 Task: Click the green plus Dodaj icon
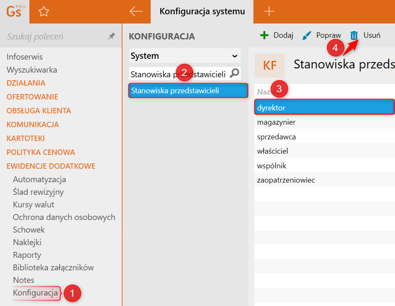(x=264, y=35)
